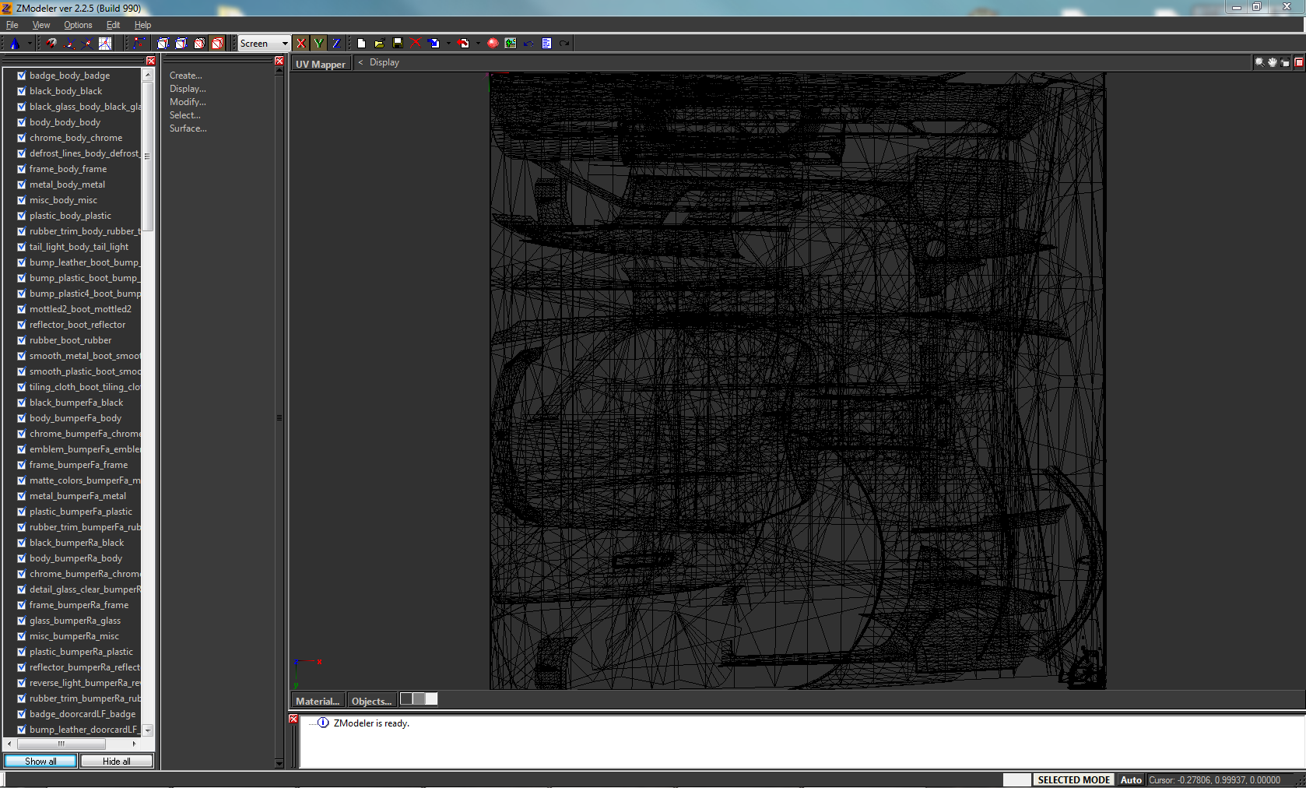The image size is (1306, 788).
Task: Select the Zoom magnifier tool
Action: coord(1259,62)
